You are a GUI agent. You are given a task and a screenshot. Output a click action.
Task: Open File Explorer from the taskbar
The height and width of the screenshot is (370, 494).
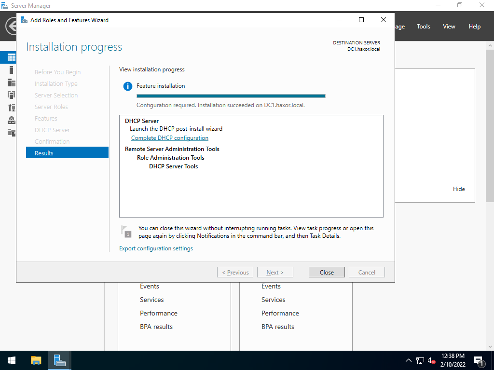coord(36,360)
